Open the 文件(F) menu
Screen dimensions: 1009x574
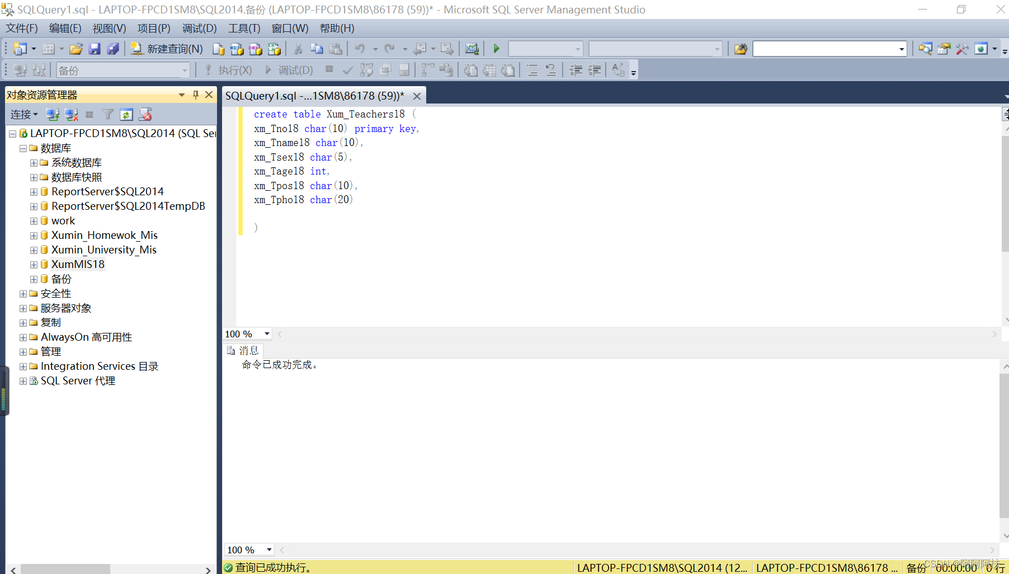[22, 29]
